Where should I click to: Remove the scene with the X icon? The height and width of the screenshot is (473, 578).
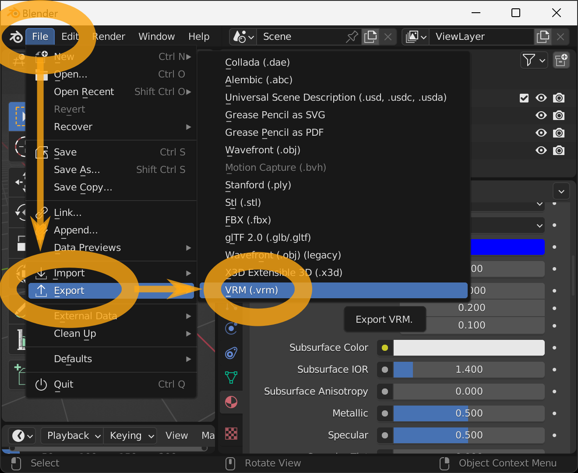388,37
